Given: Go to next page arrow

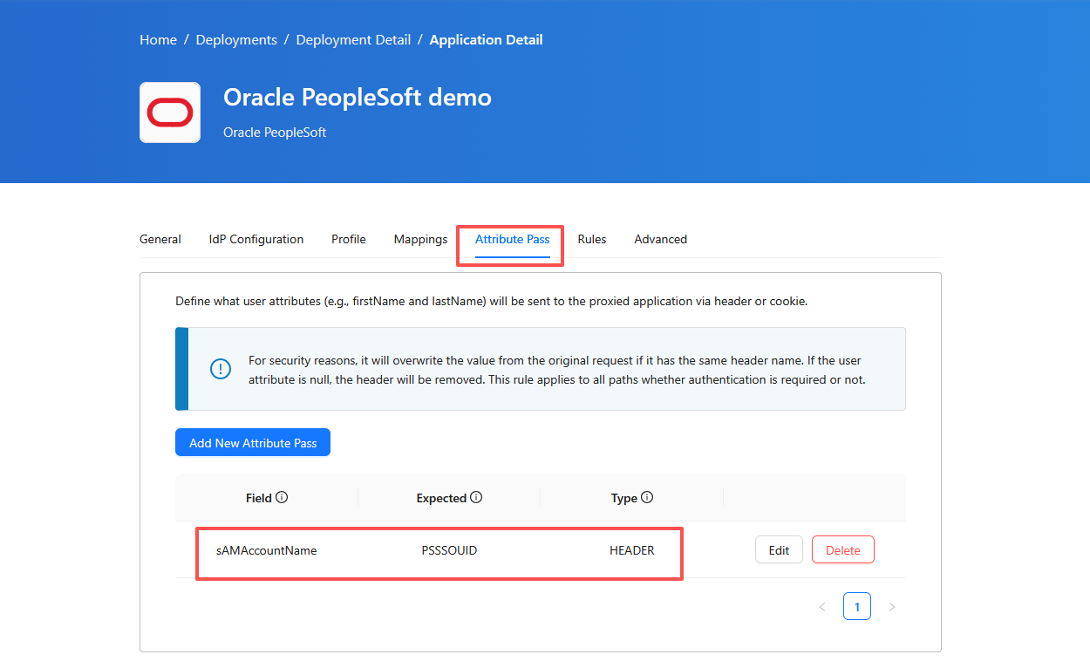Looking at the screenshot, I should (892, 606).
